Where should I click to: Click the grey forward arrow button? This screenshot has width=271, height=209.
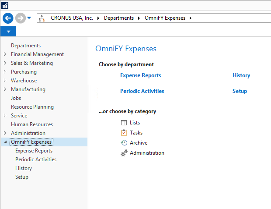(x=21, y=18)
